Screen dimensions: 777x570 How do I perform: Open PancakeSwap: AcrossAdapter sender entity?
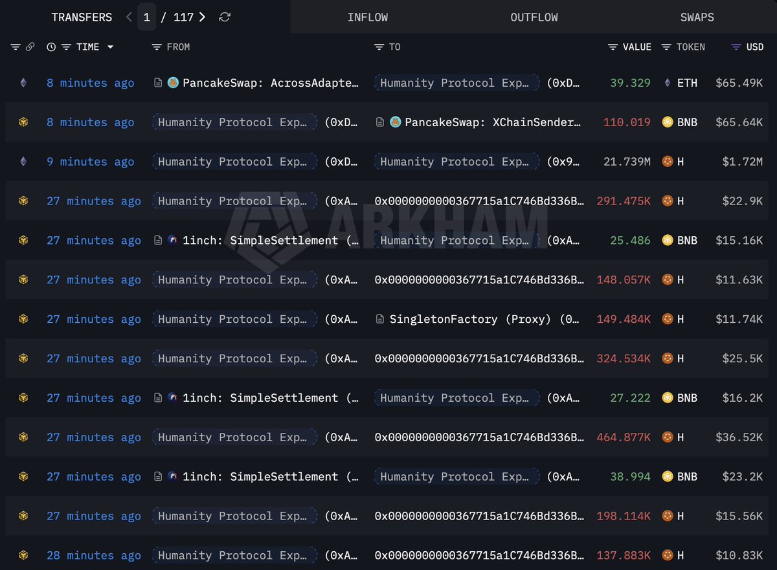[271, 83]
